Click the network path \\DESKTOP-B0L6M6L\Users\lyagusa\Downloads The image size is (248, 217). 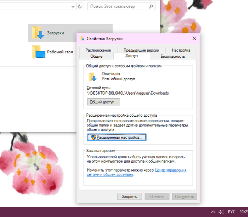[128, 93]
